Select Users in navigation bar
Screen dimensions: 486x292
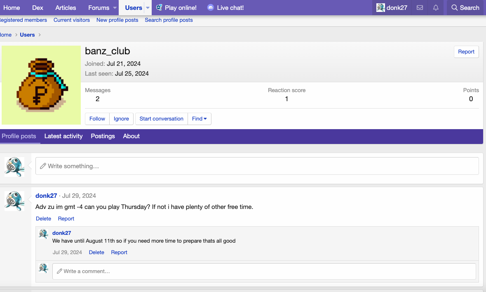pyautogui.click(x=133, y=8)
